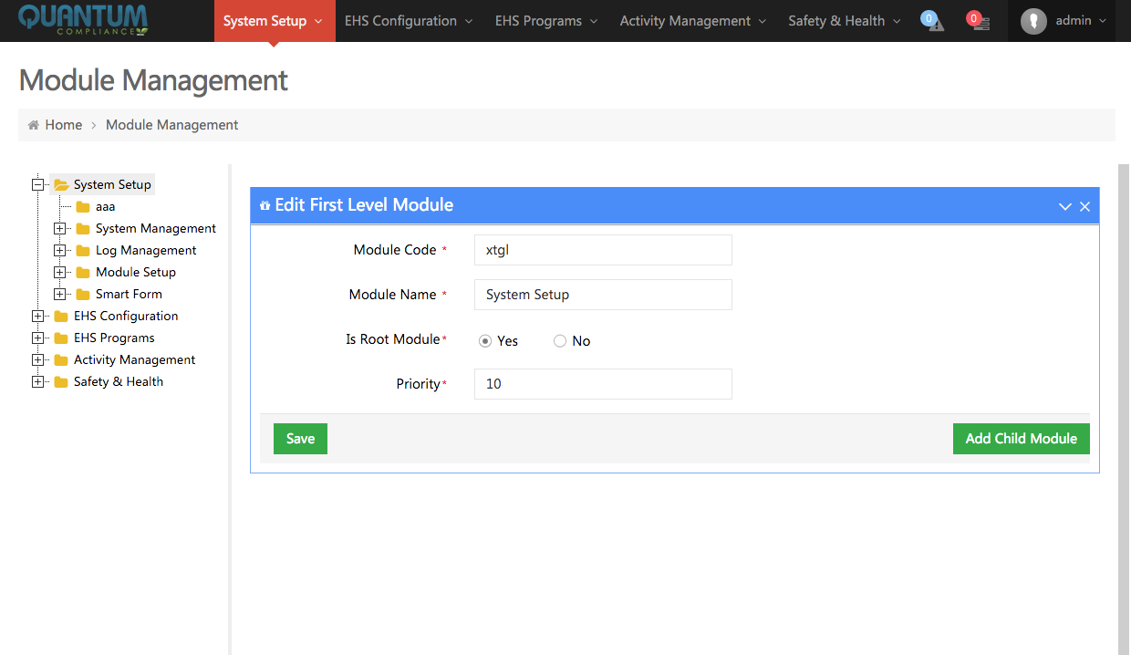Open the Safety & Health menu

[x=836, y=20]
